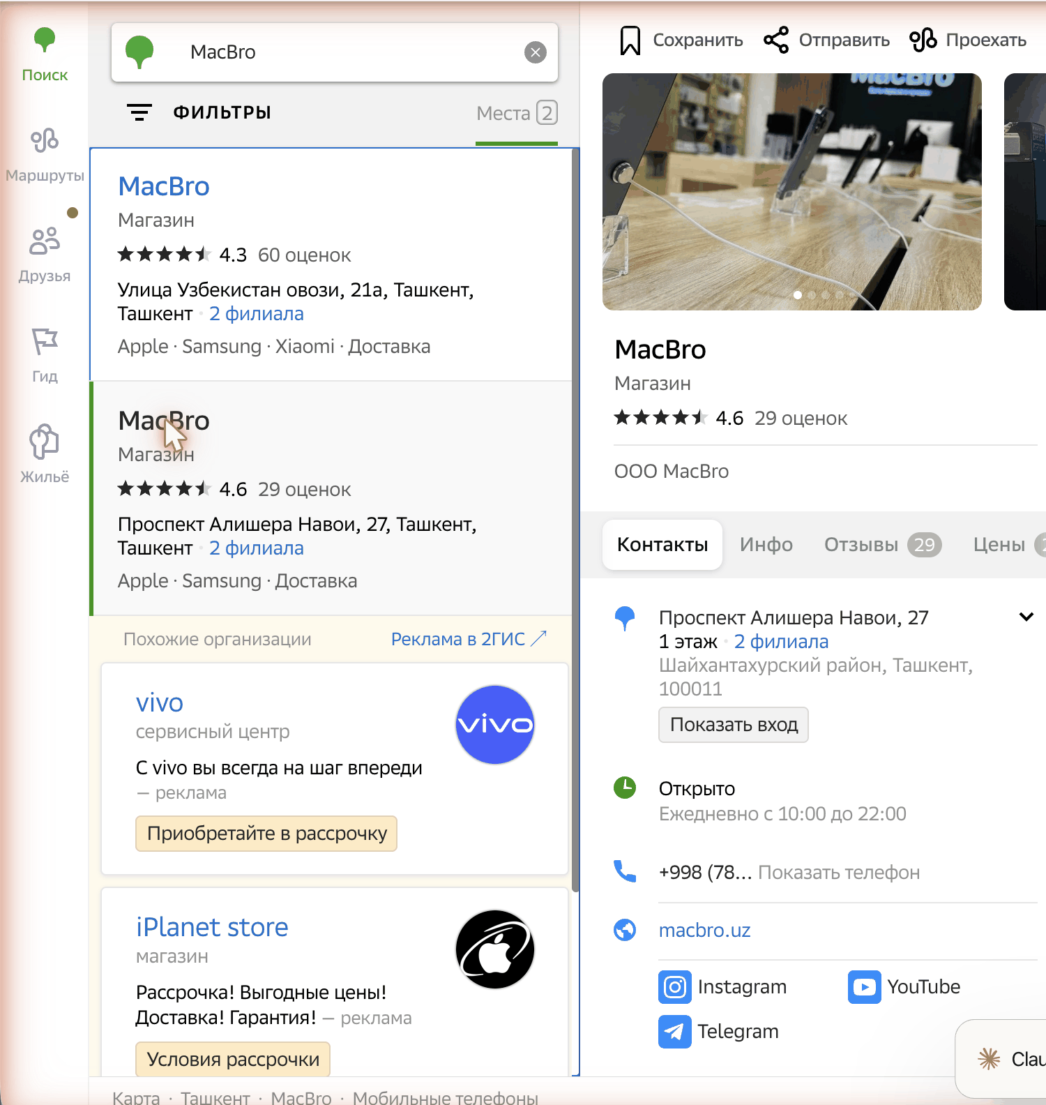Open the Маршруты routes section

[45, 156]
